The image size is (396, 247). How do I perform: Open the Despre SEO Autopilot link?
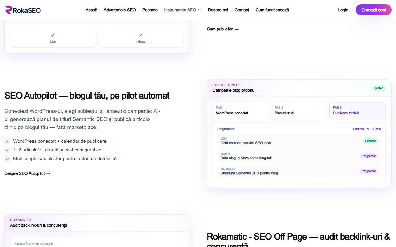pyautogui.click(x=27, y=173)
